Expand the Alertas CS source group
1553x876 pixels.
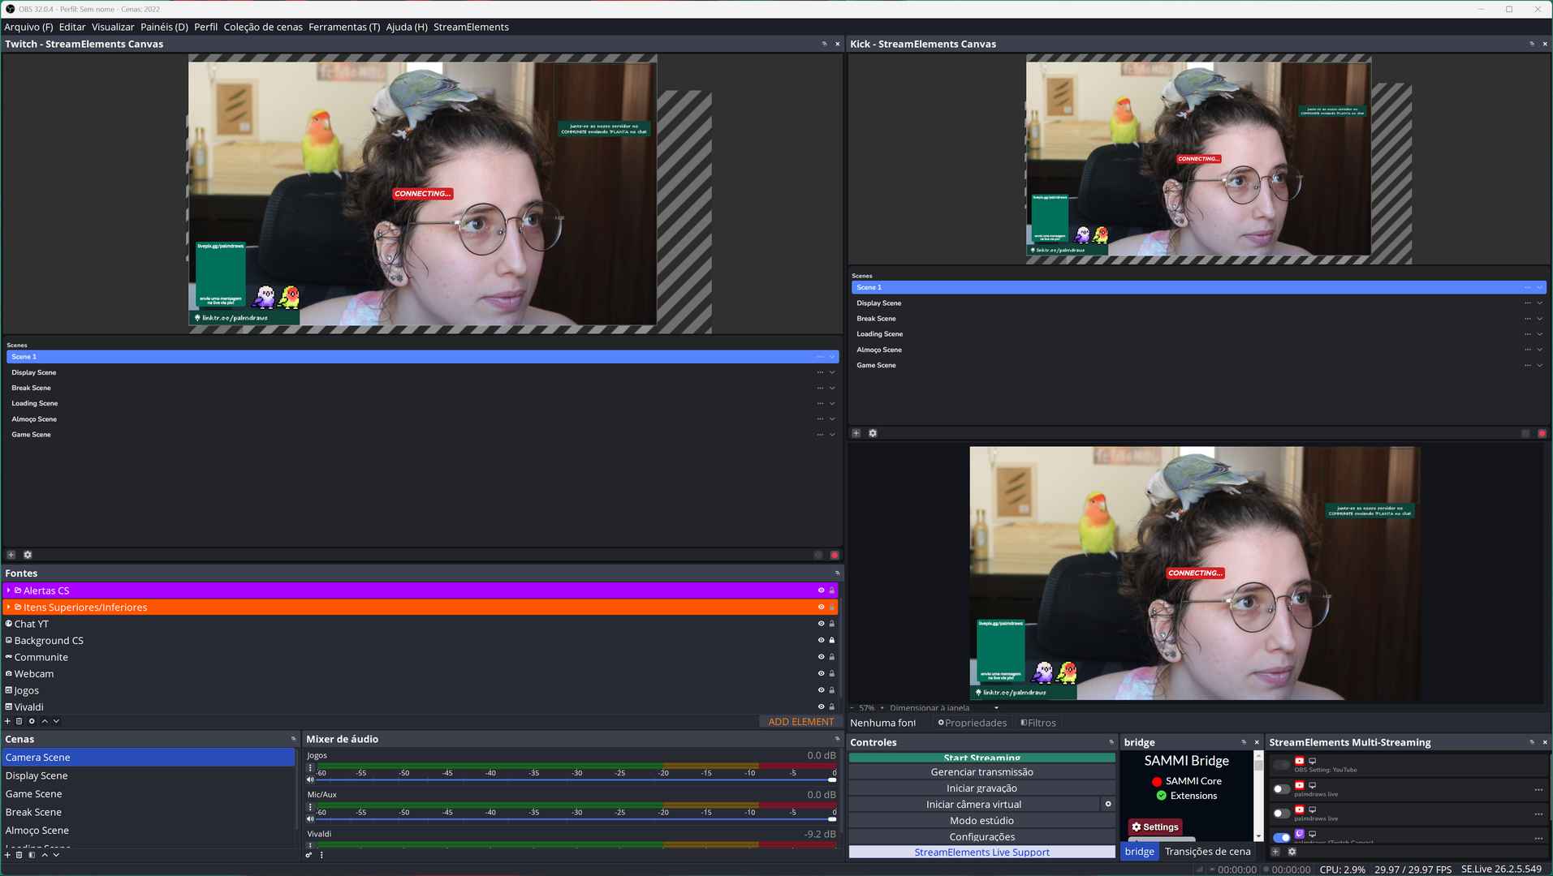8,590
